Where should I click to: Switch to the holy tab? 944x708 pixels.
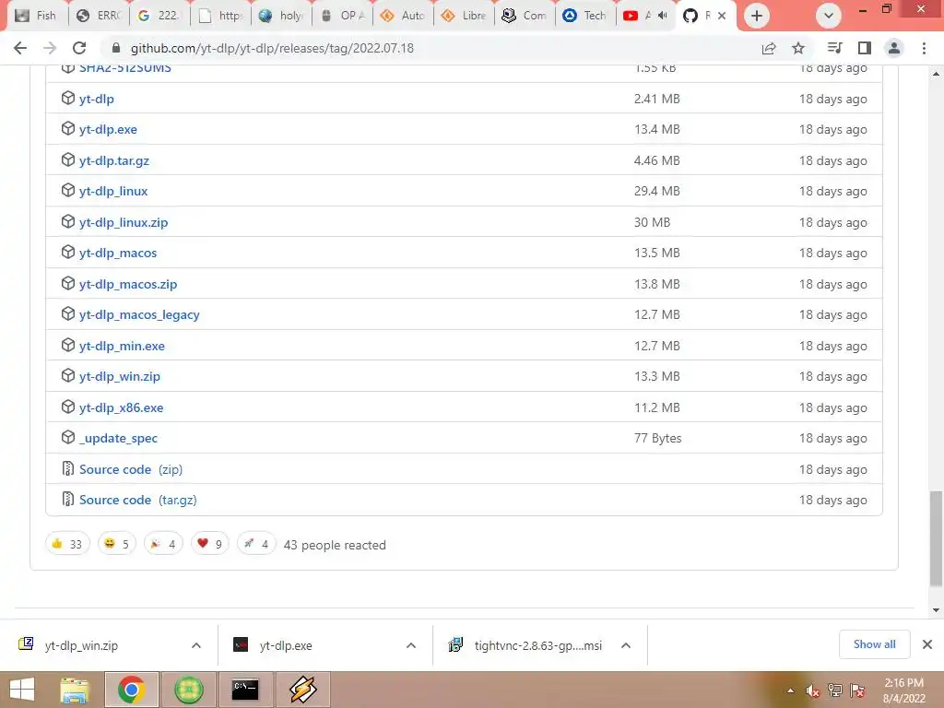coord(281,16)
